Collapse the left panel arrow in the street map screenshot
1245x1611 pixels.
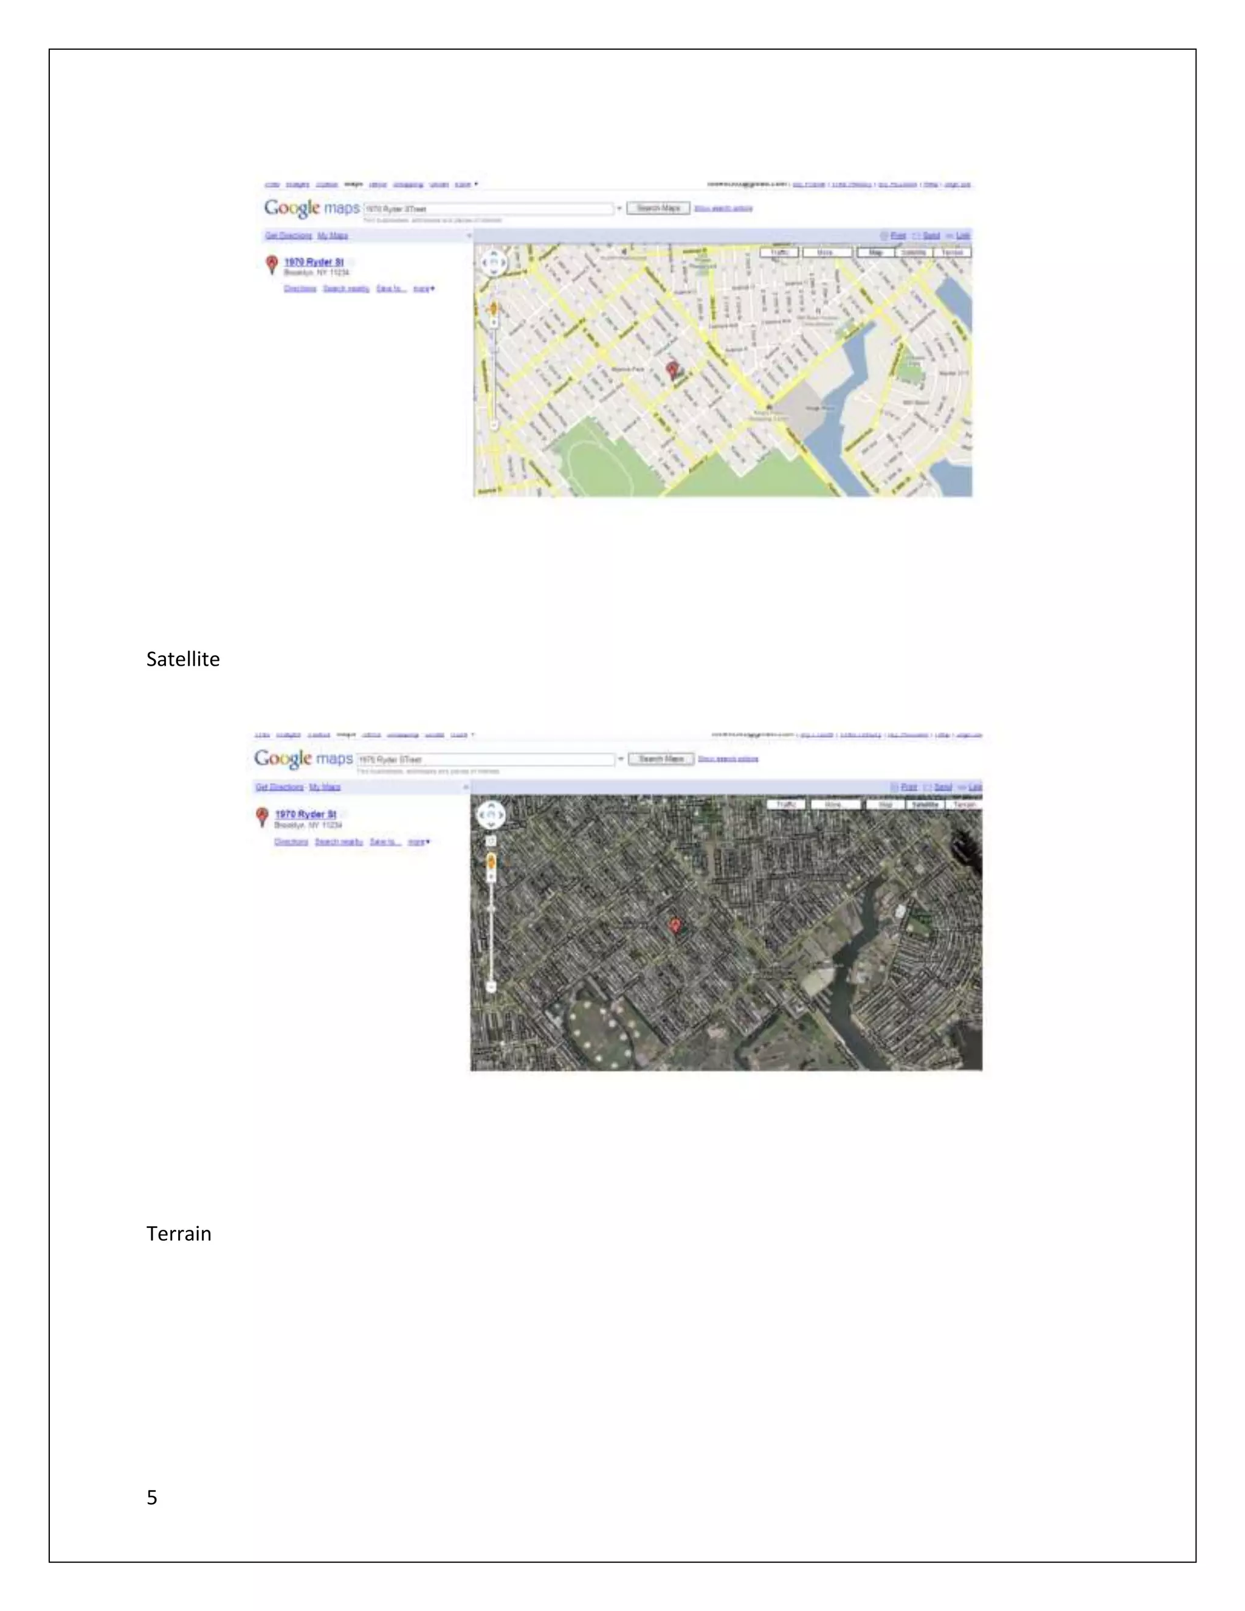point(468,236)
